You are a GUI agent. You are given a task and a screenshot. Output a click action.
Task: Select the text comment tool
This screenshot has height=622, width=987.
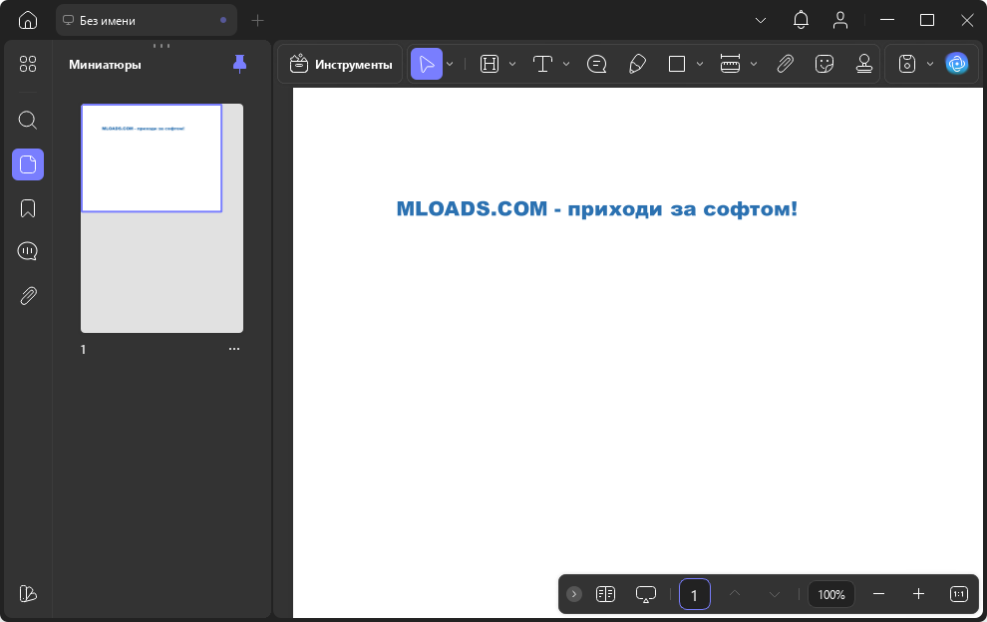tap(542, 64)
